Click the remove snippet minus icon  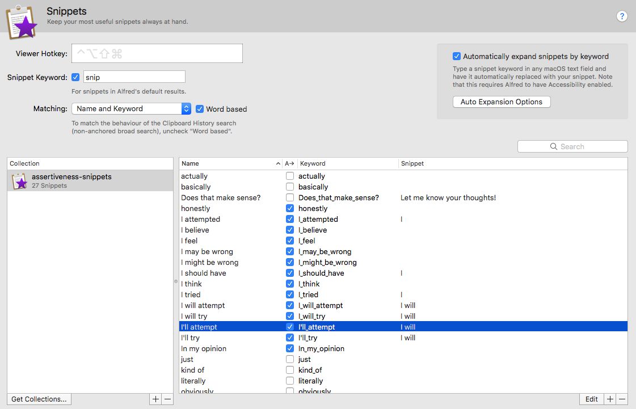[622, 399]
